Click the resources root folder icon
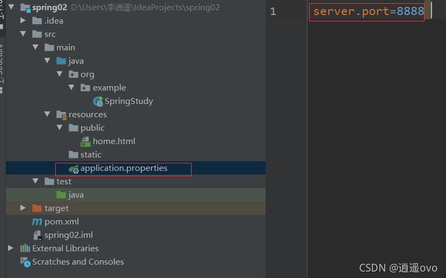Screen dimensions: 446x278 pyautogui.click(x=61, y=115)
